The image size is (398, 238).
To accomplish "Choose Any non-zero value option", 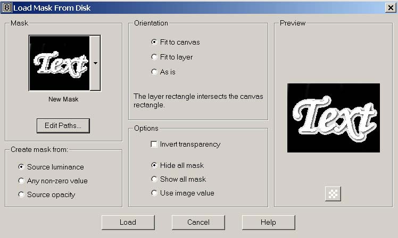I will pos(21,181).
